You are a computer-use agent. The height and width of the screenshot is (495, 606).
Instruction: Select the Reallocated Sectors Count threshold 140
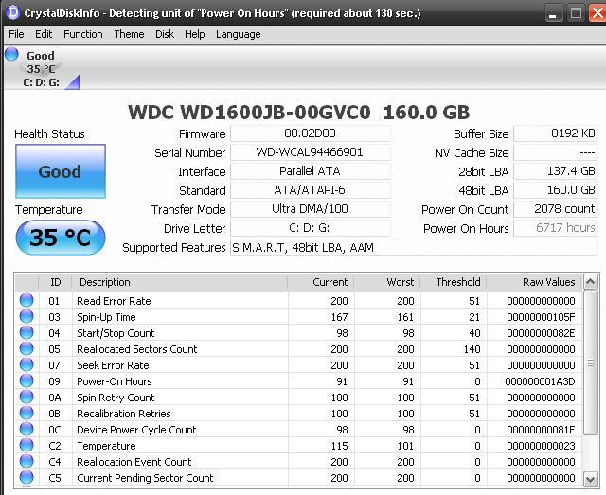[472, 349]
